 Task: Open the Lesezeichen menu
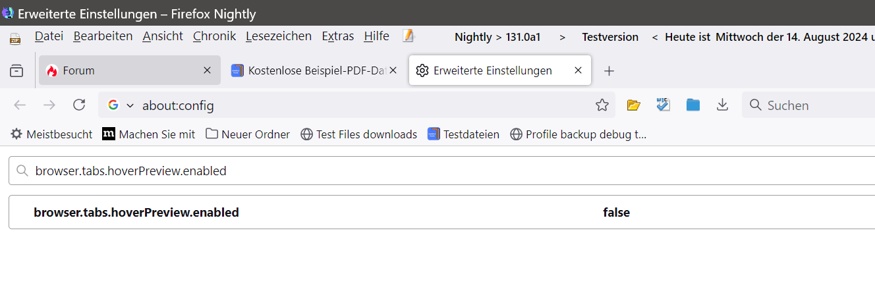point(278,36)
